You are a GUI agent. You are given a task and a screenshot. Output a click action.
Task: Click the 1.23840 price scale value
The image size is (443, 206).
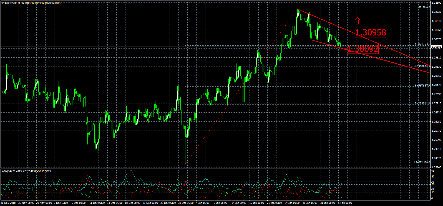[x=436, y=167]
